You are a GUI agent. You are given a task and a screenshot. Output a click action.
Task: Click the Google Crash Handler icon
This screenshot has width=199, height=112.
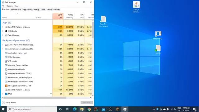[x=6, y=69]
